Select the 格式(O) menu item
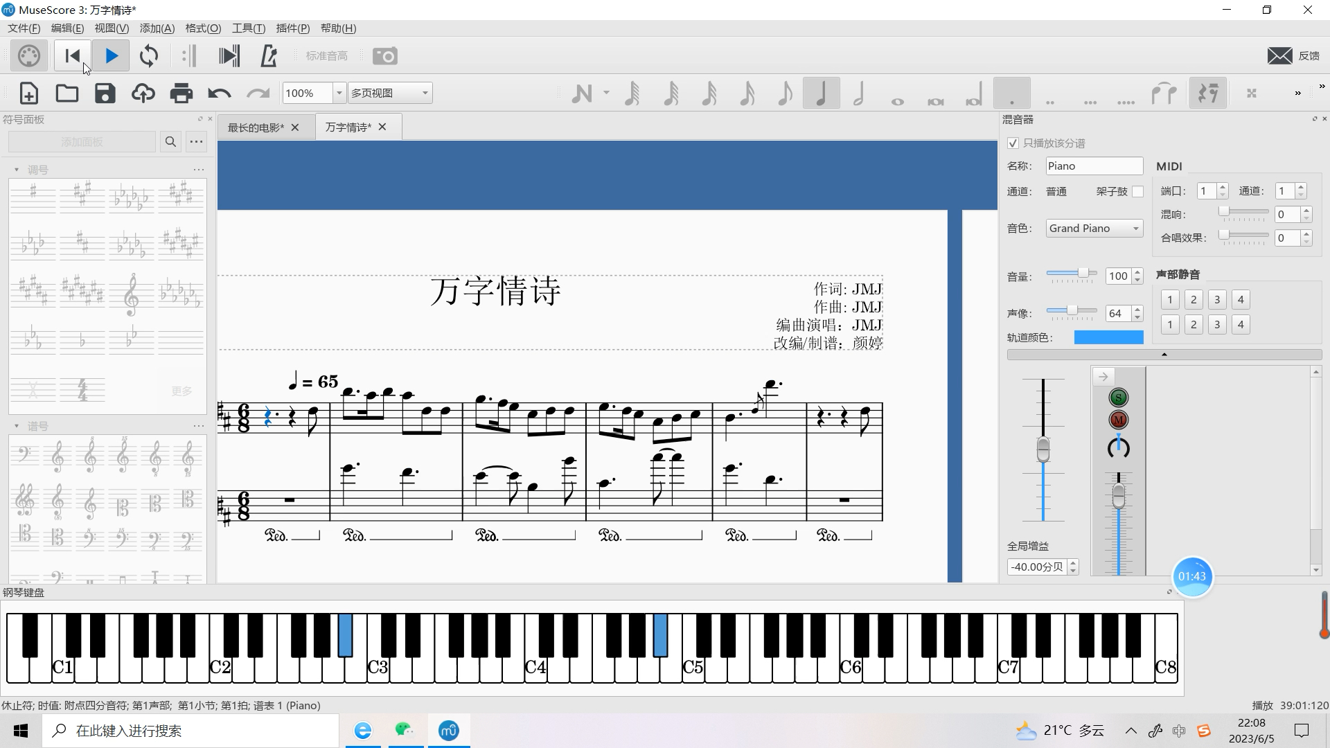 click(x=201, y=28)
